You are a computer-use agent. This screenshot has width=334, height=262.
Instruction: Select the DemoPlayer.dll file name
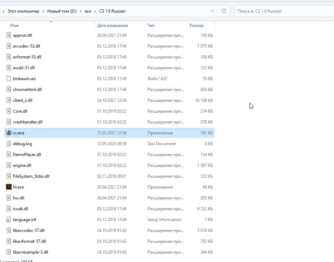click(x=27, y=155)
